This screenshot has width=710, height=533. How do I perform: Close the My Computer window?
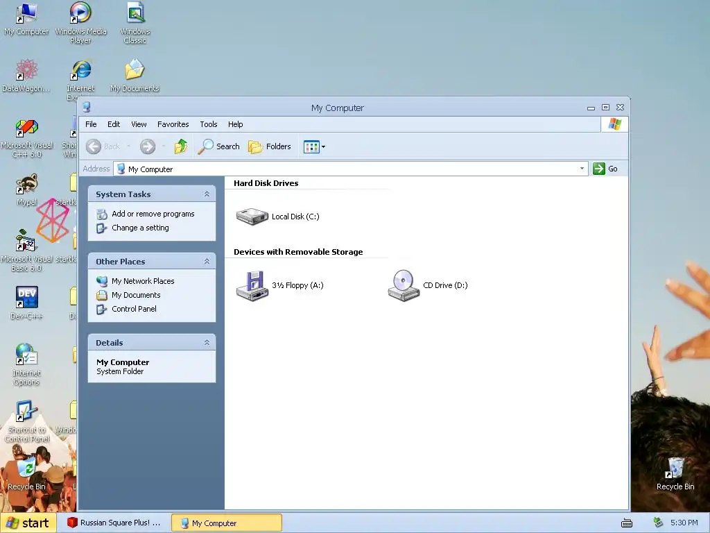coord(621,108)
